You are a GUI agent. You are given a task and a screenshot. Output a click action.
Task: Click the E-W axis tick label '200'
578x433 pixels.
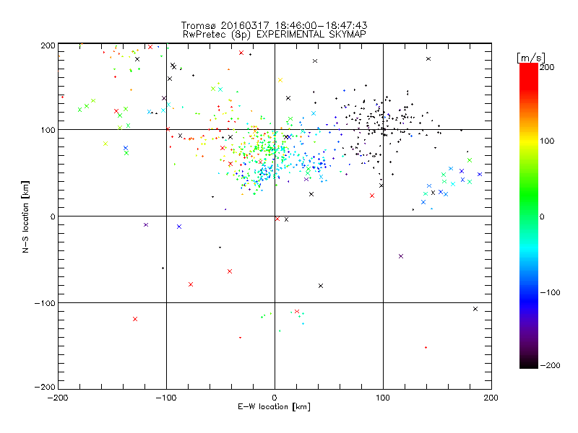(x=491, y=398)
